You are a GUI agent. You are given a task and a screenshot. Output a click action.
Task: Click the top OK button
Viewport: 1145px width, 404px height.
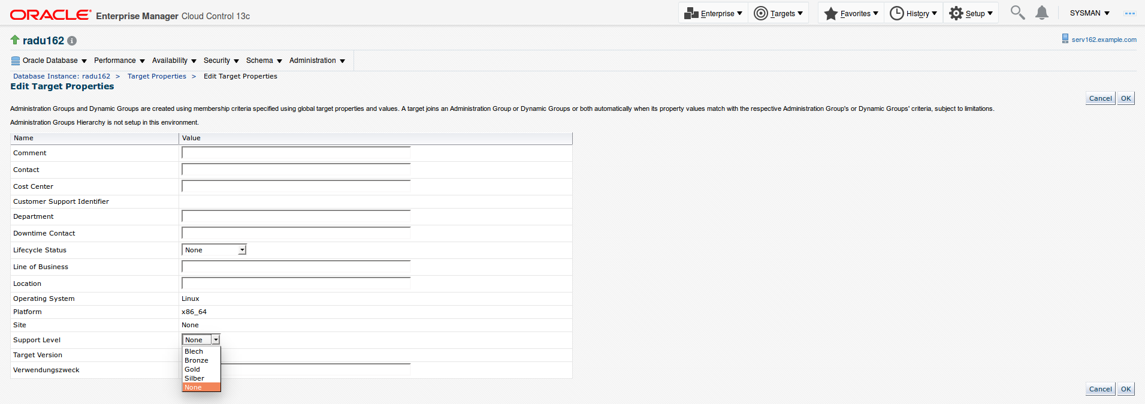[1126, 98]
